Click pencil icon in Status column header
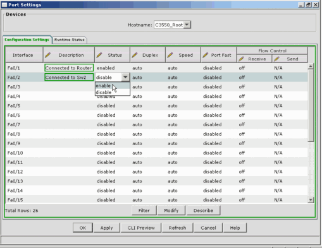 [99, 55]
